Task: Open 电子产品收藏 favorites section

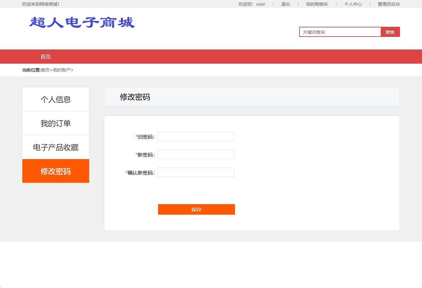Action: click(56, 147)
